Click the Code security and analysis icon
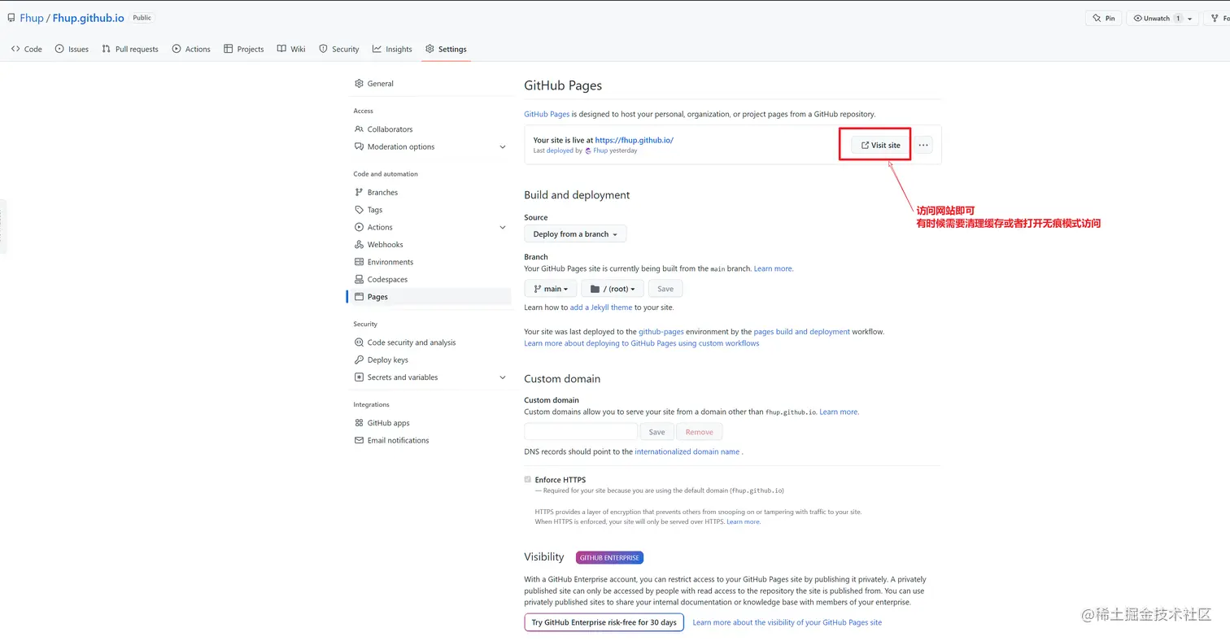1230x641 pixels. coord(359,342)
